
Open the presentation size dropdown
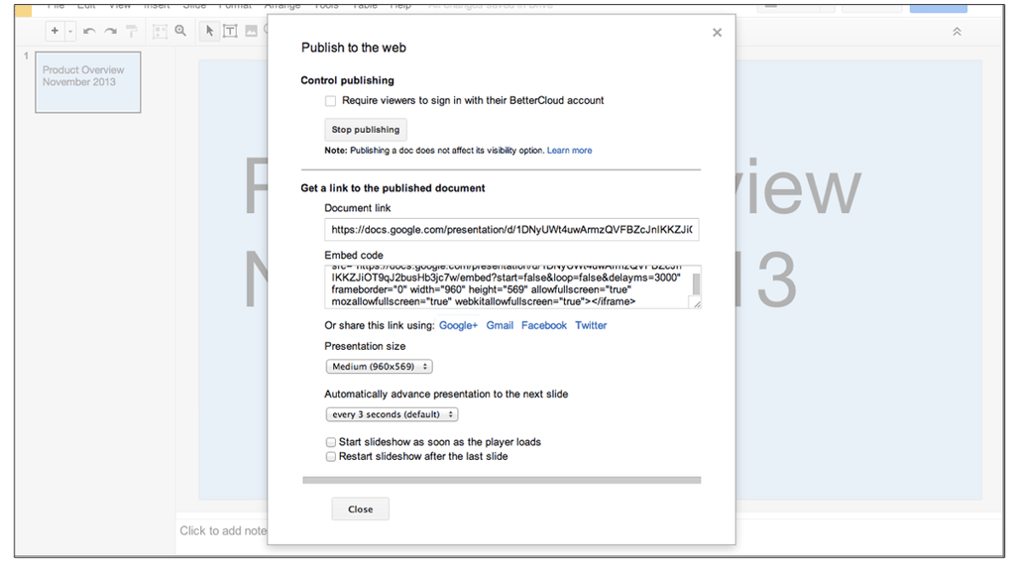coord(380,367)
